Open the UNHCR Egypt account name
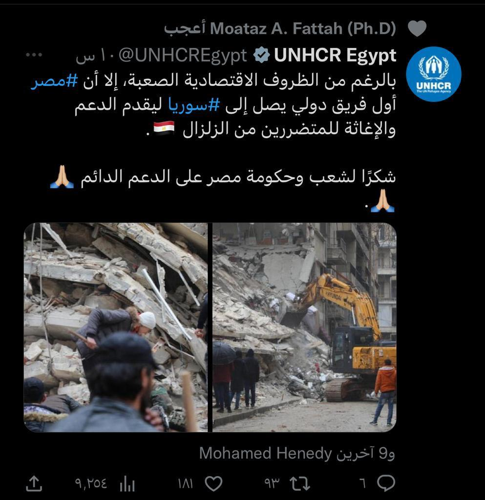The image size is (485, 500). coord(335,55)
